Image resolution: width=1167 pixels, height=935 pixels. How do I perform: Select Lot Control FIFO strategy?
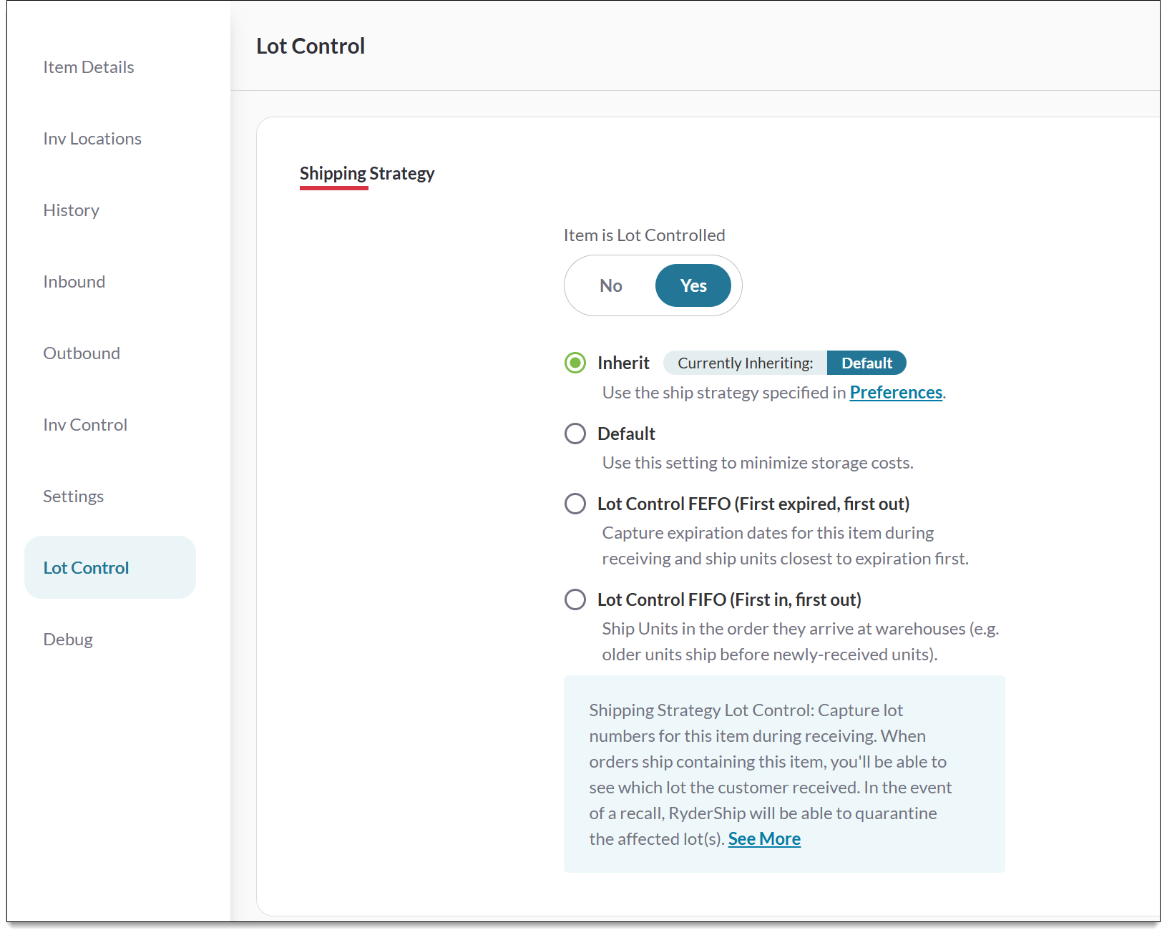pos(575,599)
